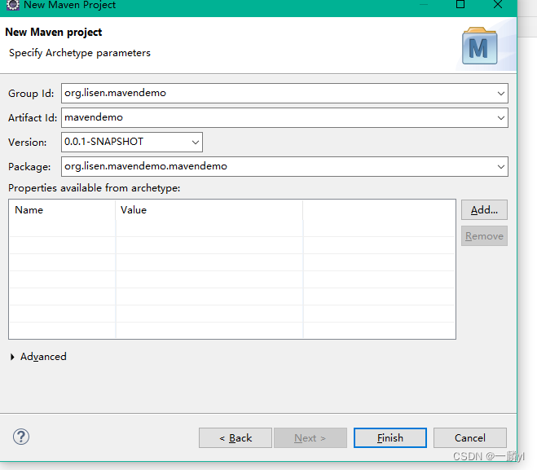Click the Remove button

click(484, 236)
